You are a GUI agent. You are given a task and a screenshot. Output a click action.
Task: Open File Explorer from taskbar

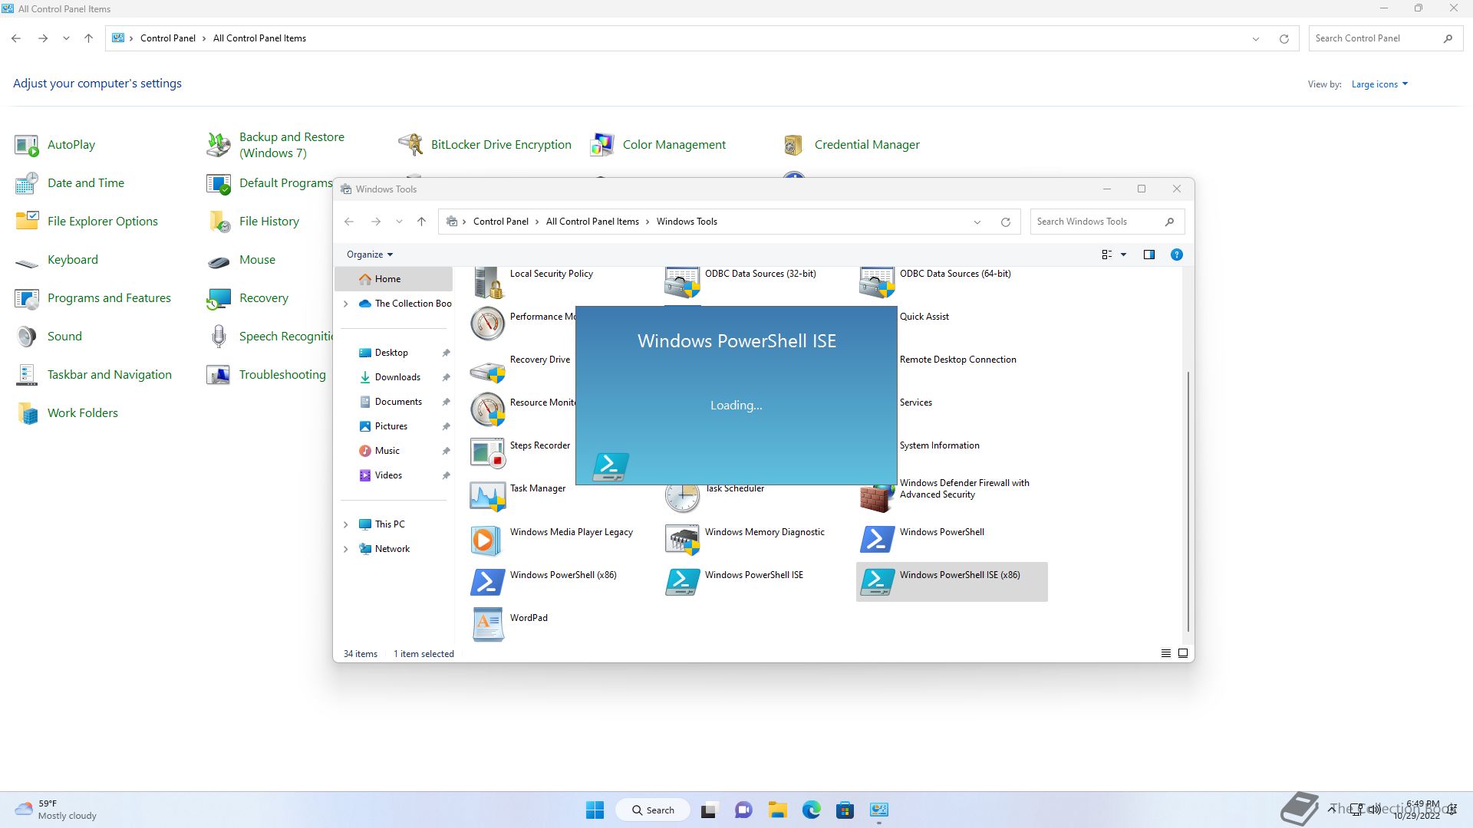(x=777, y=810)
